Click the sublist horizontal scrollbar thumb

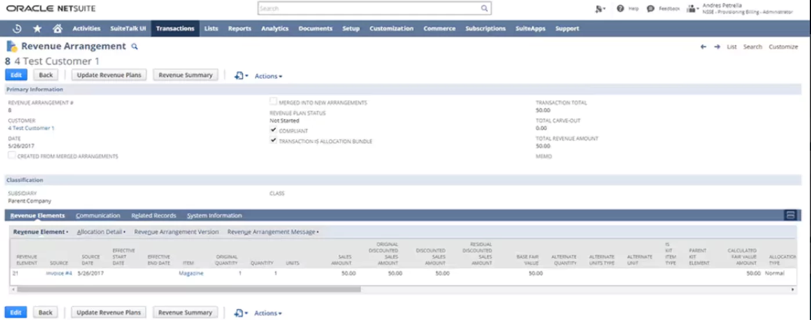[189, 289]
